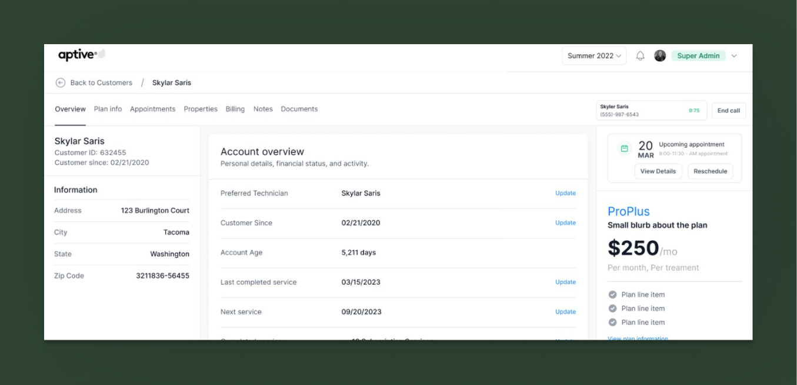Update the Customer Since date
The height and width of the screenshot is (385, 797).
coord(565,223)
